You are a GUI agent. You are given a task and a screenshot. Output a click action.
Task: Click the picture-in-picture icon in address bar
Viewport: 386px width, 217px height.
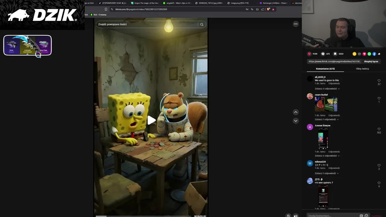click(257, 9)
